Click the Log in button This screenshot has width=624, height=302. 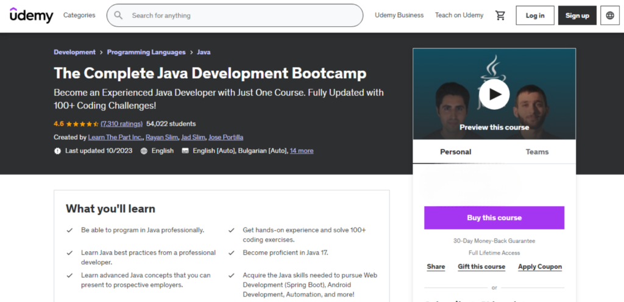click(535, 15)
